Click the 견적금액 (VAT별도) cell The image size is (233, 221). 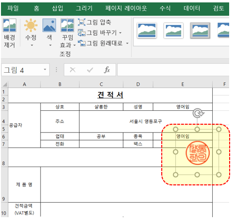pos(24,209)
